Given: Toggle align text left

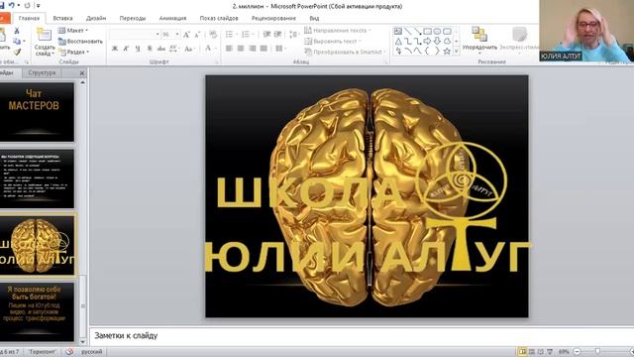Looking at the screenshot, I should tap(229, 49).
